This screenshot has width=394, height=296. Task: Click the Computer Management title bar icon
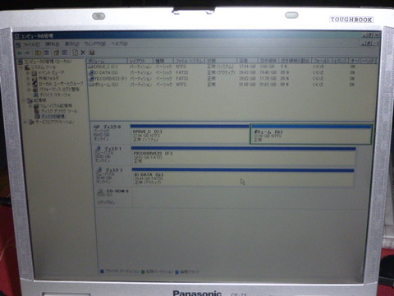pyautogui.click(x=17, y=36)
